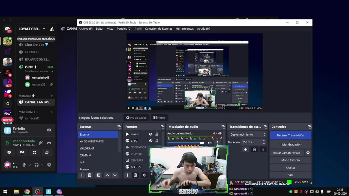Undock the Mezclador de audio panel
Viewport: 349px width, 196px height.
click(x=223, y=127)
